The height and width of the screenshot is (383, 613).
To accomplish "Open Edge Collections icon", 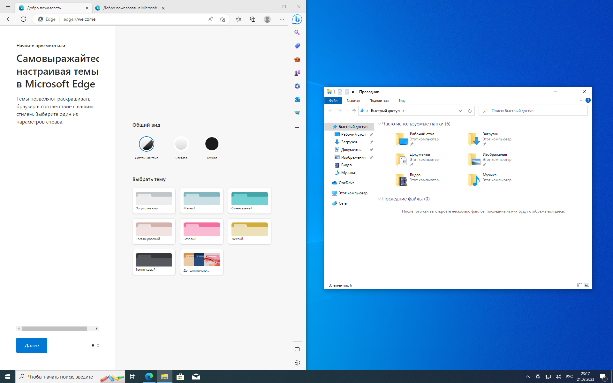I will pyautogui.click(x=253, y=19).
